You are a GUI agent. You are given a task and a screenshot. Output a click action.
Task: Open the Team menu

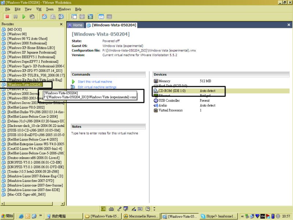(x=50, y=9)
